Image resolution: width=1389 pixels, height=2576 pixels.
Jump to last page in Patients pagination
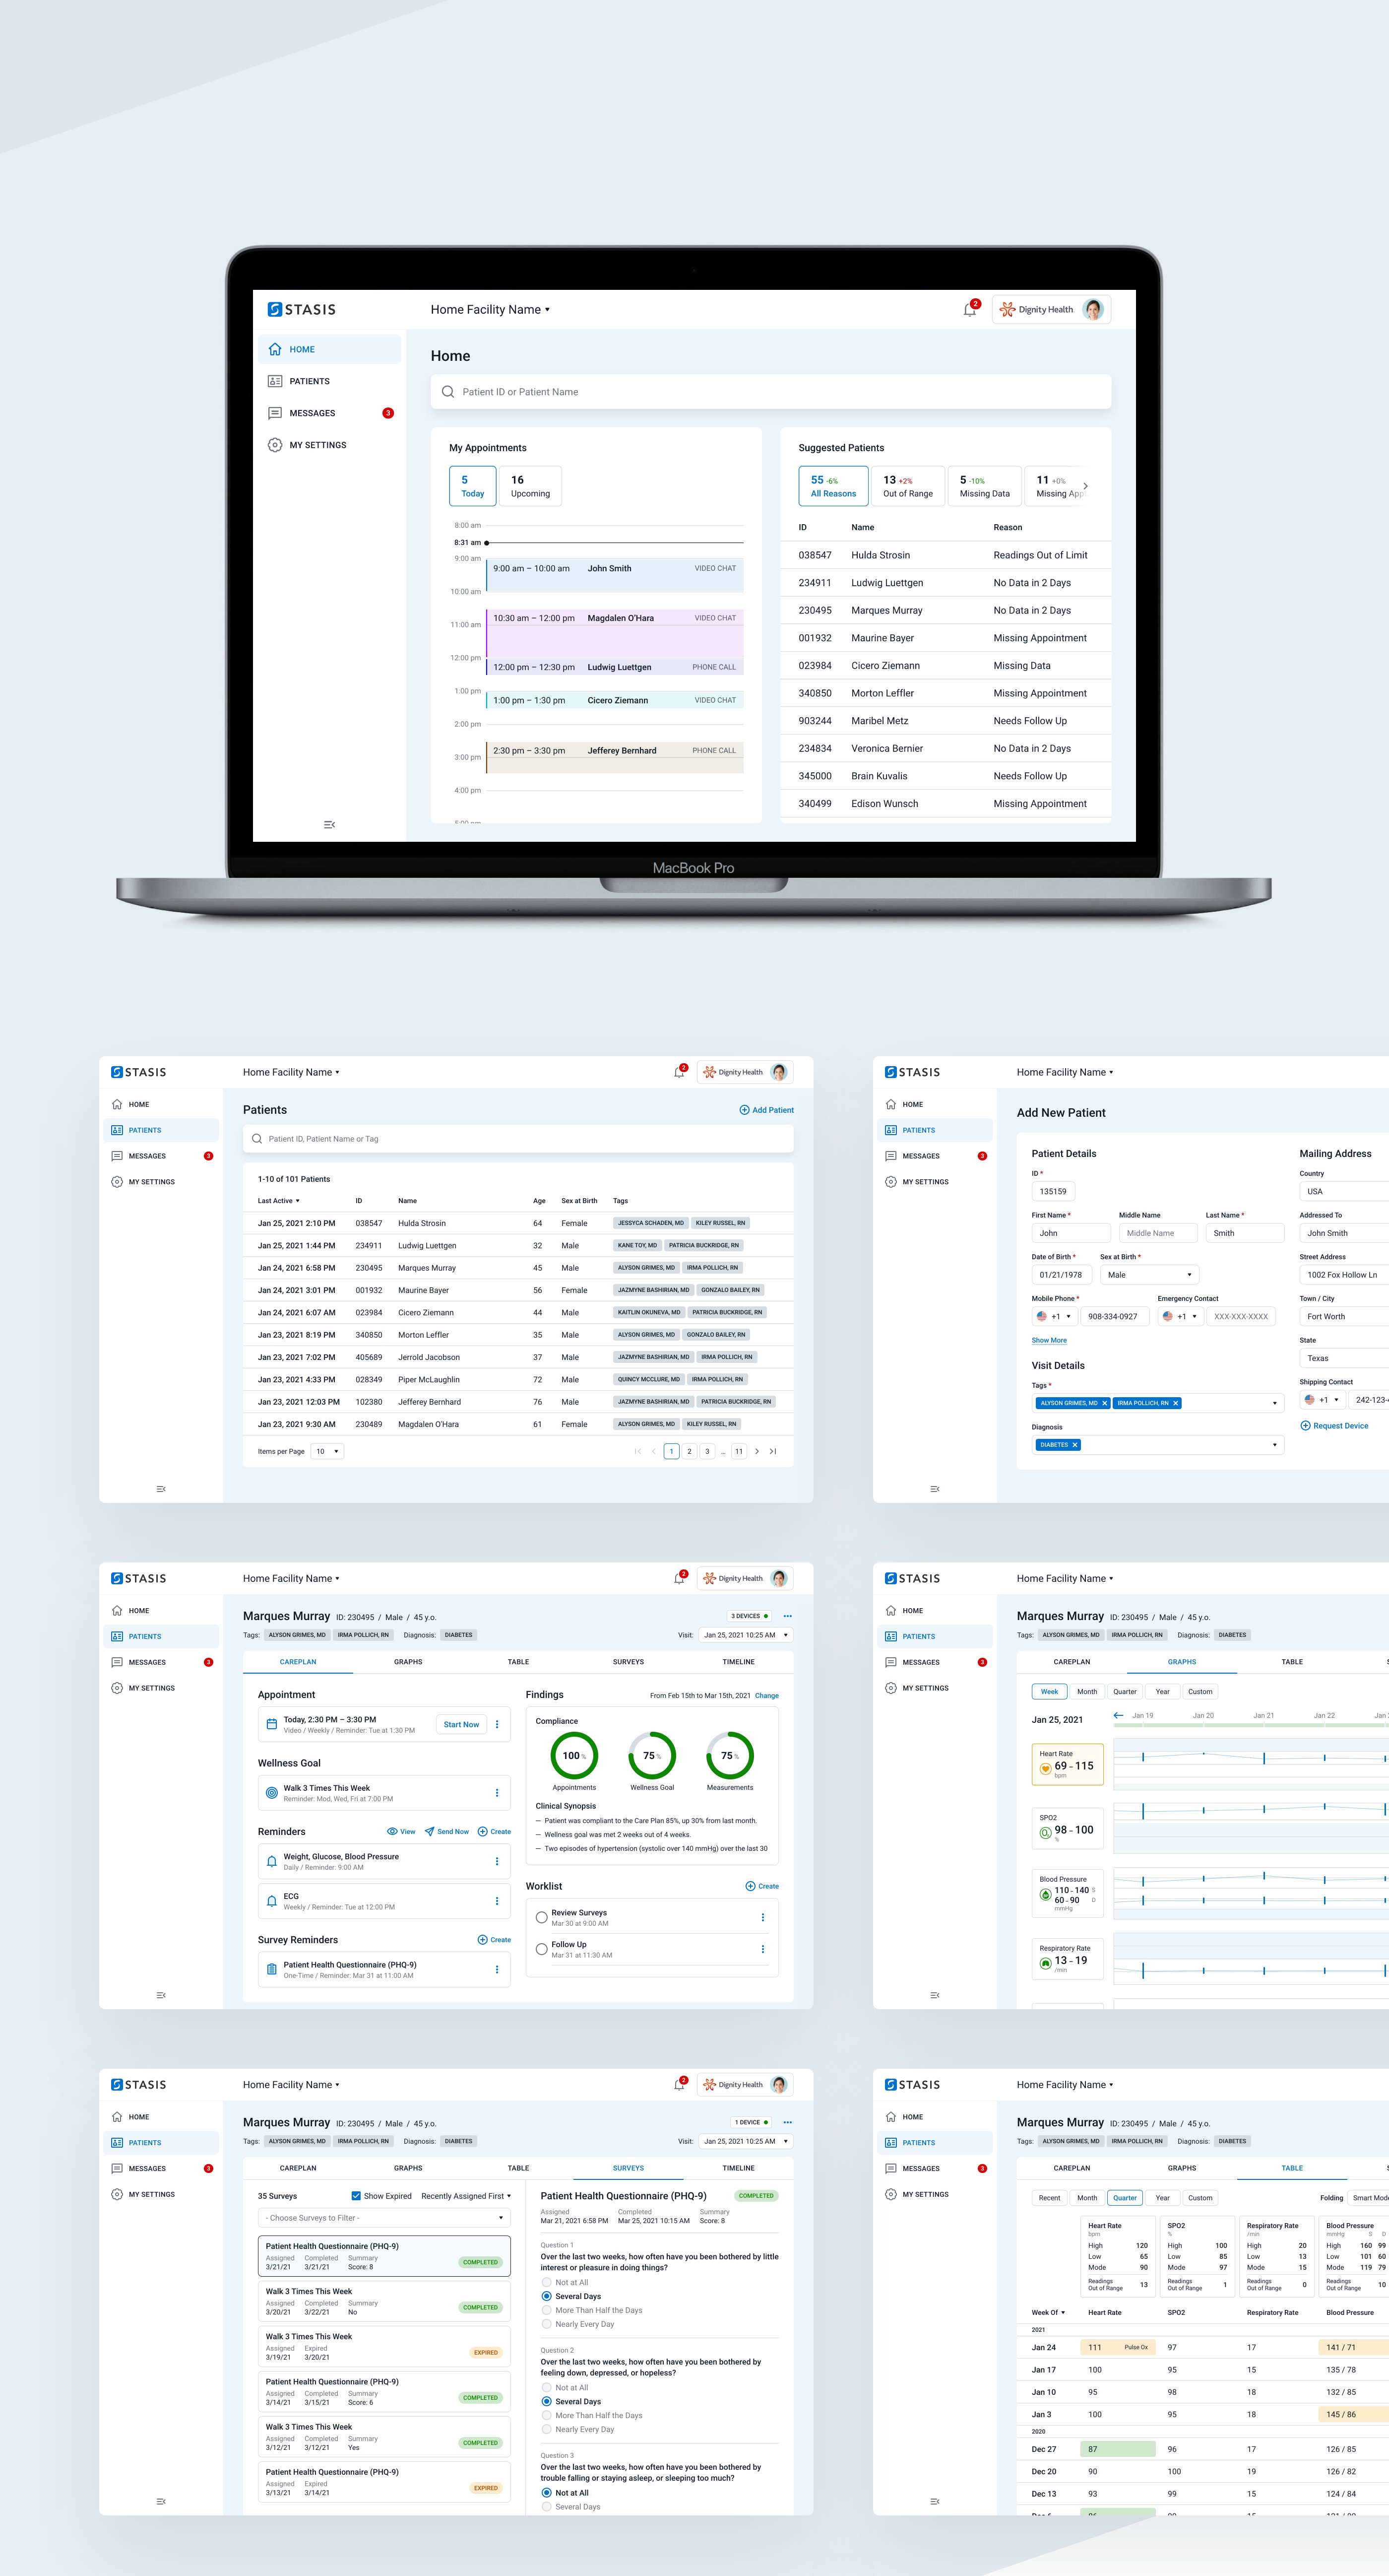772,1451
